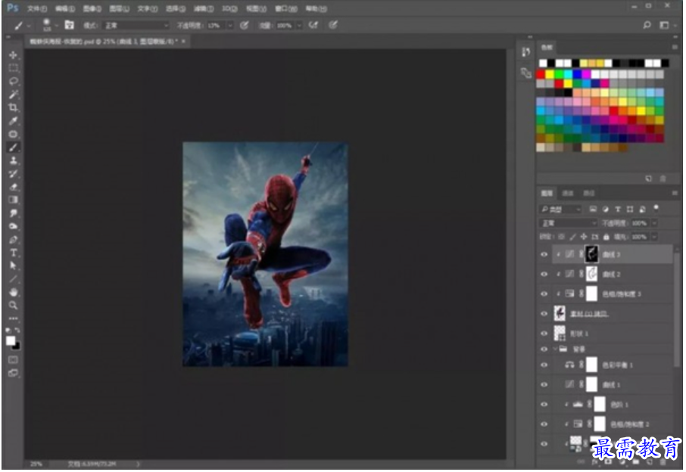
Task: Open the 窗口(W) menu
Action: pyautogui.click(x=285, y=8)
